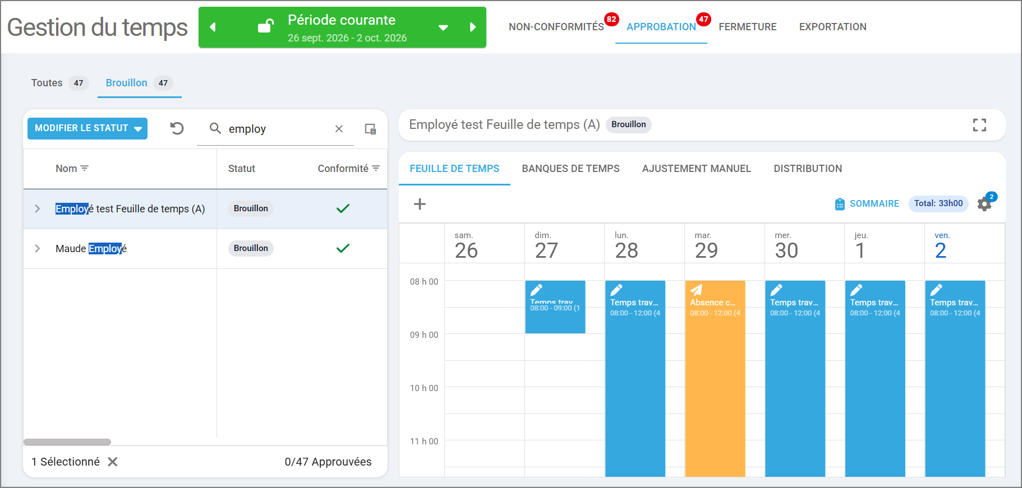The image size is (1022, 488).
Task: Click the horizontal scrollbar of employee list
Action: point(67,442)
